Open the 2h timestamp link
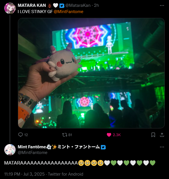Image resolution: width=169 pixels, height=179 pixels. click(96, 5)
